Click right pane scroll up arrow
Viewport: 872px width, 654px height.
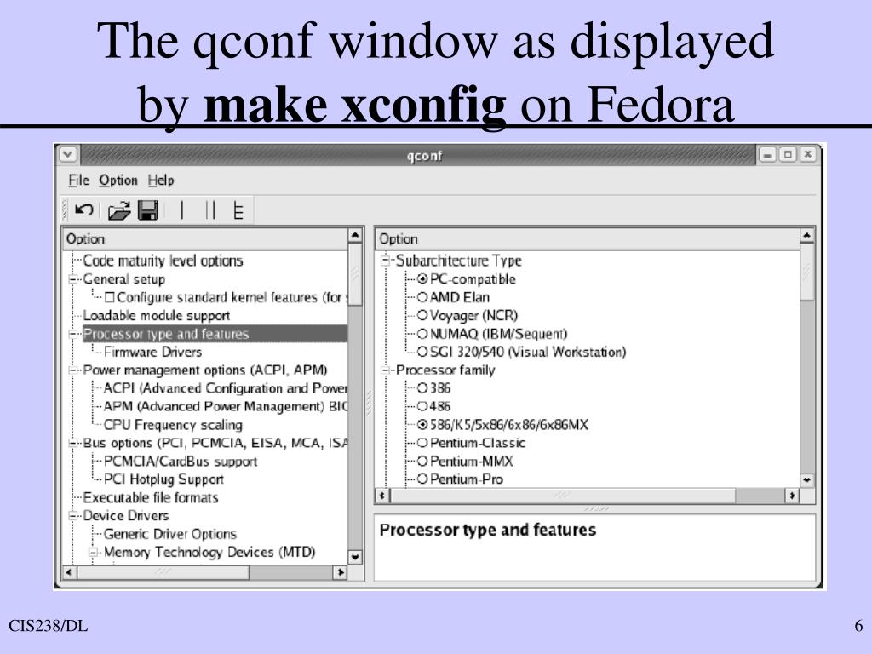pyautogui.click(x=807, y=236)
